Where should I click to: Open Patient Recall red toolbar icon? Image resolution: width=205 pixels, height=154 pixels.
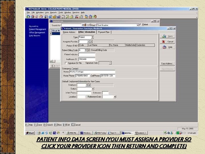pyautogui.click(x=77, y=17)
